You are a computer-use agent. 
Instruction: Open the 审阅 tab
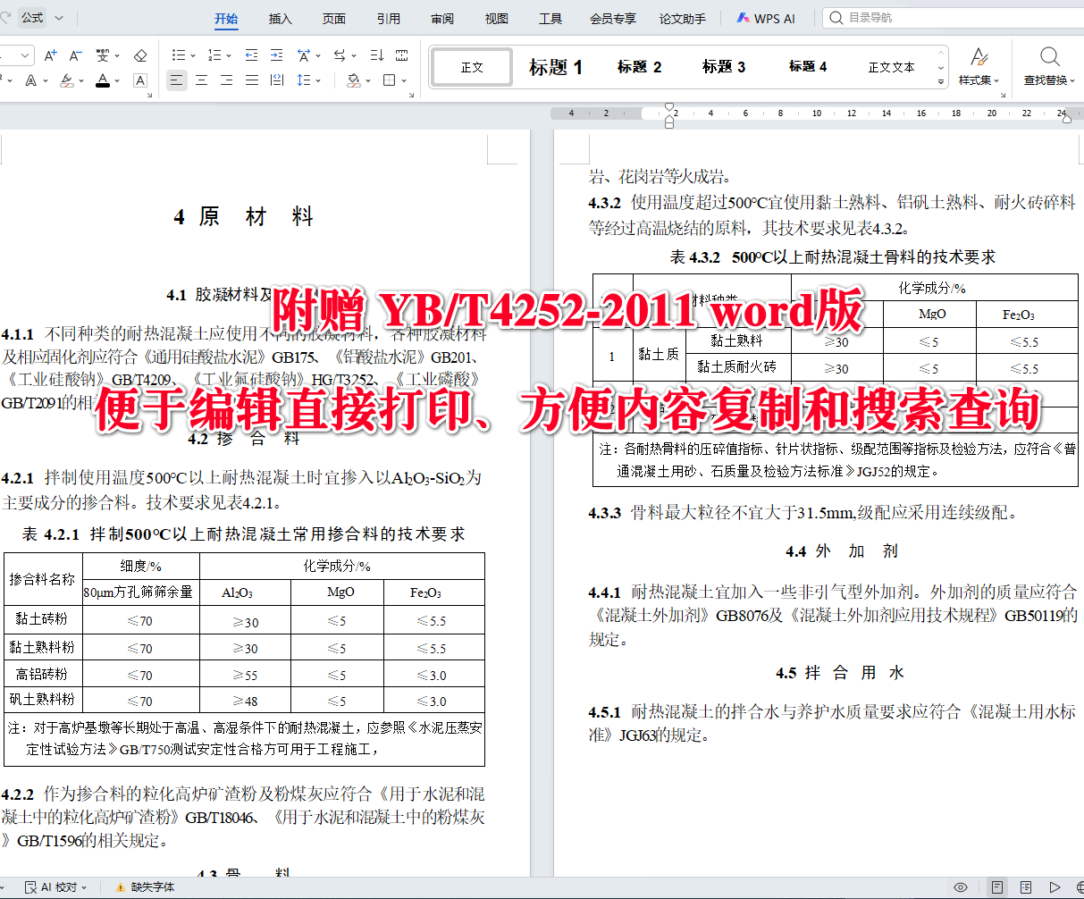pyautogui.click(x=442, y=18)
